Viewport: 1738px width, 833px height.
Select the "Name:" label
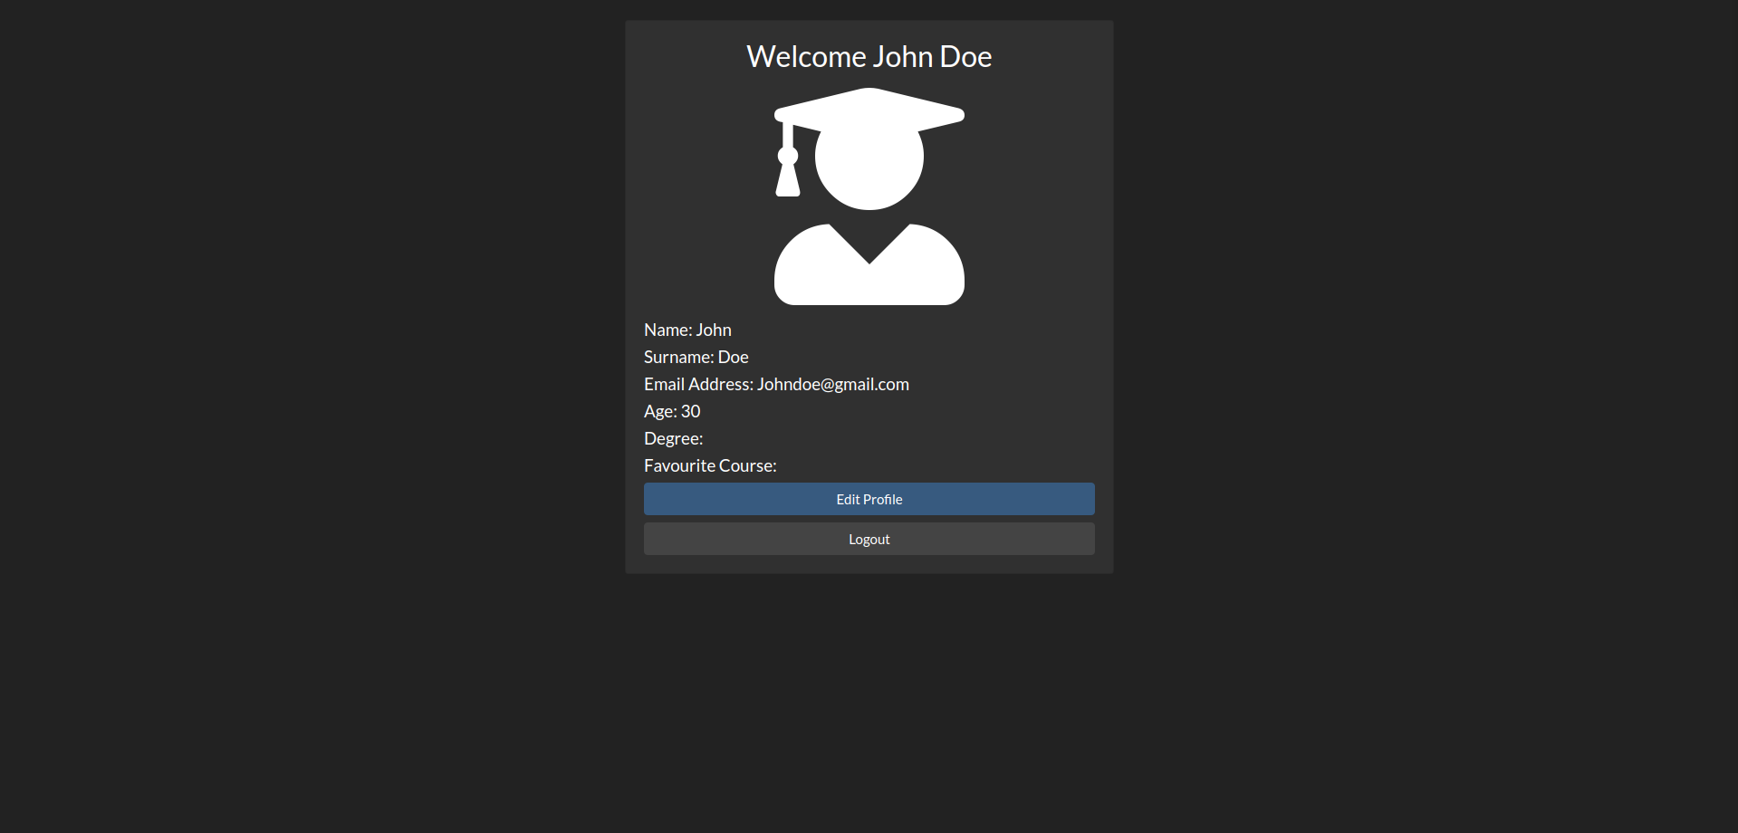point(667,330)
